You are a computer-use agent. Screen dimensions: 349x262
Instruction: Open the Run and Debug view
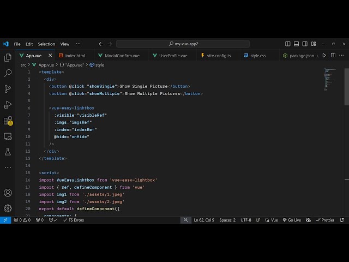[x=8, y=104]
